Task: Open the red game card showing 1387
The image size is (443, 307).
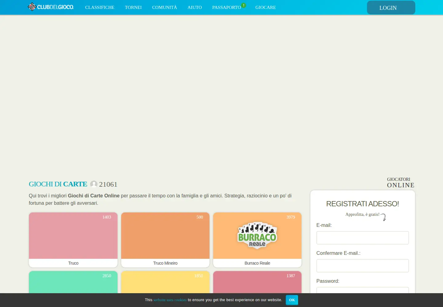Action: [257, 282]
